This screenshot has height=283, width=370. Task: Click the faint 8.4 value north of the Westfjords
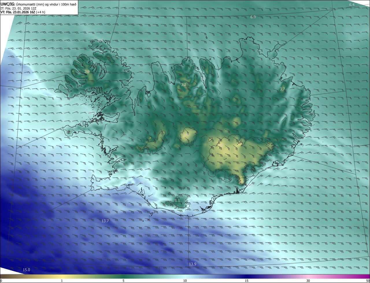point(100,41)
